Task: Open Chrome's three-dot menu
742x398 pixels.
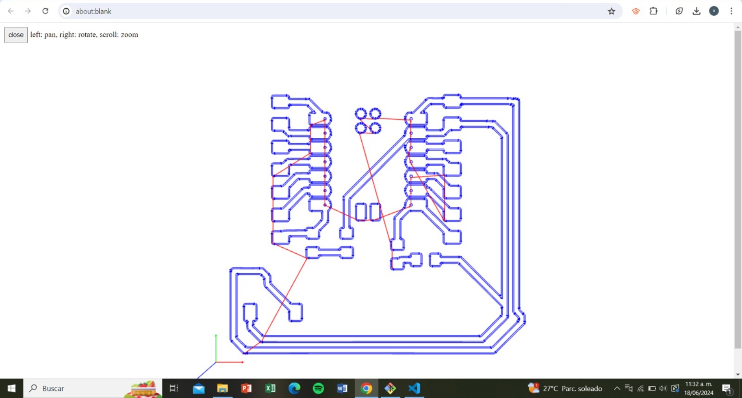Action: pos(731,11)
